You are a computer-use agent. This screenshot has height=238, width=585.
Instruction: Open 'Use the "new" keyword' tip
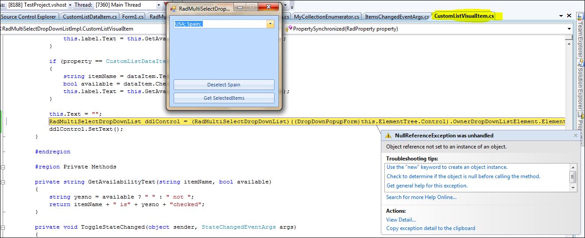[447, 167]
